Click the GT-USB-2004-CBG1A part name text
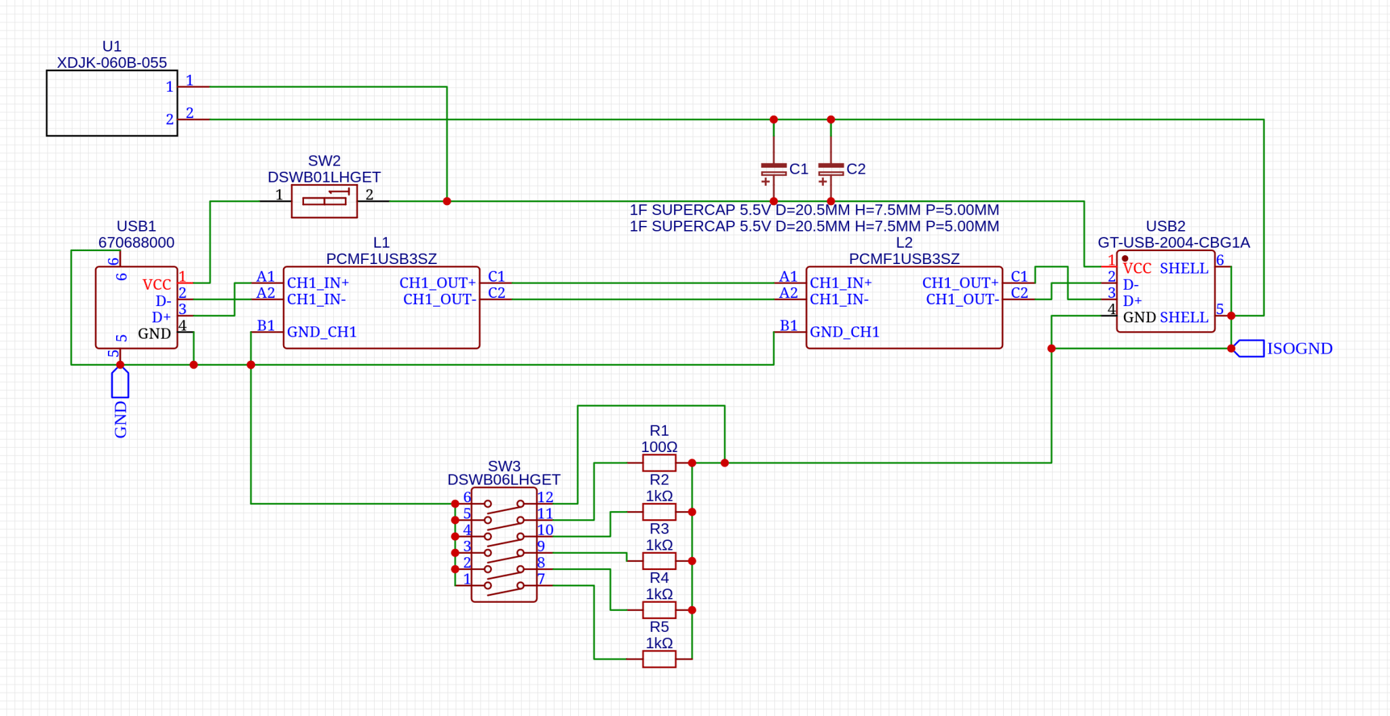 pyautogui.click(x=1174, y=242)
